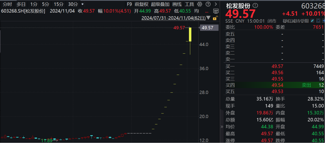Click the 44.0 price axis label
This screenshot has height=143, width=325.
point(204,44)
